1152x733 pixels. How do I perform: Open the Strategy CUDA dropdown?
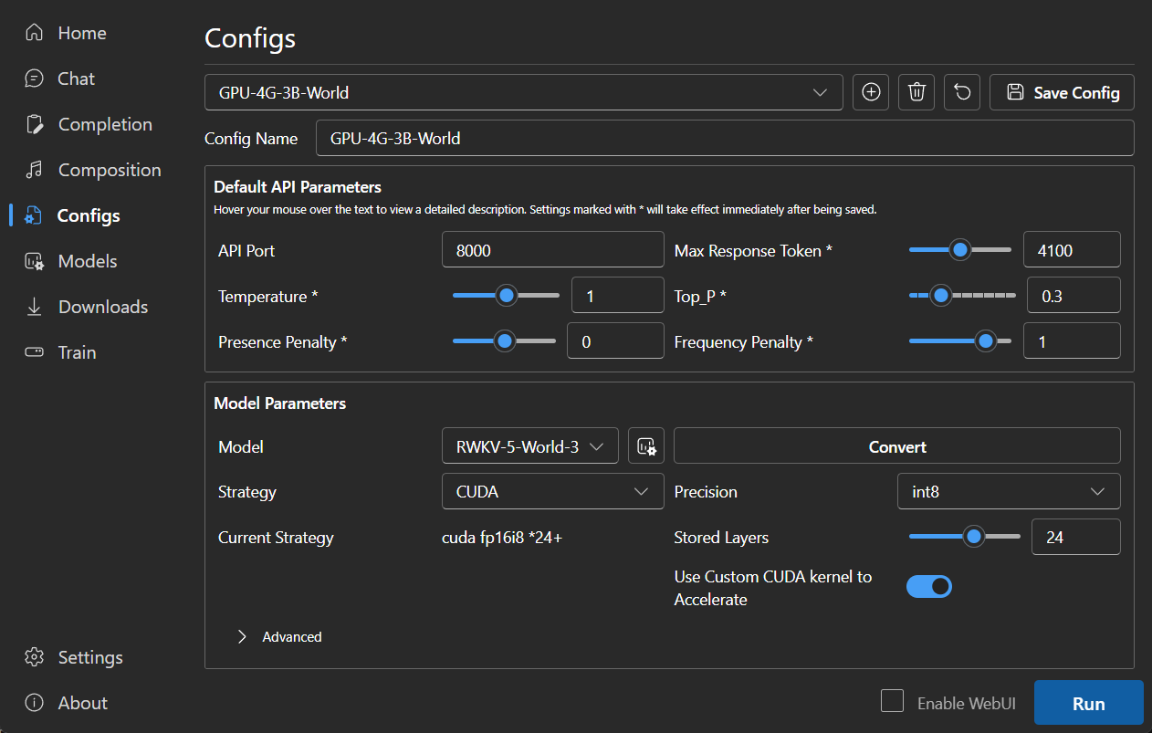pos(552,491)
